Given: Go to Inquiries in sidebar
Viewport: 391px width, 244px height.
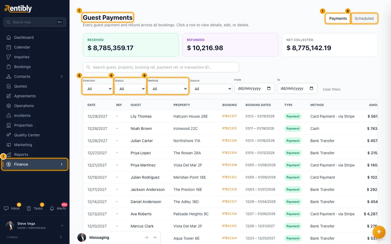Looking at the screenshot, I should tap(35, 57).
